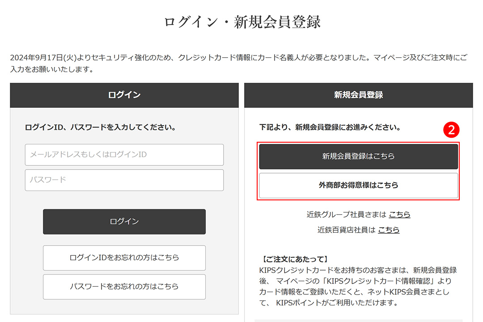This screenshot has width=483, height=322.
Task: Click the ログイン panel header bar
Action: coord(124,95)
